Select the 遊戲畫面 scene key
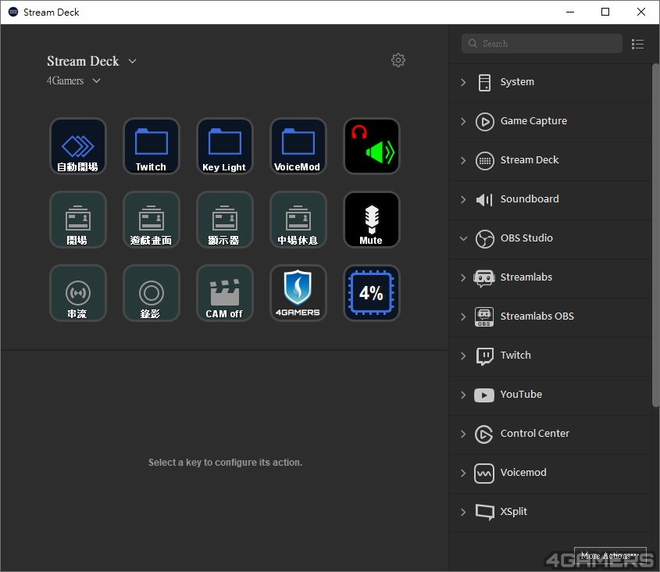660x572 pixels. 151,220
